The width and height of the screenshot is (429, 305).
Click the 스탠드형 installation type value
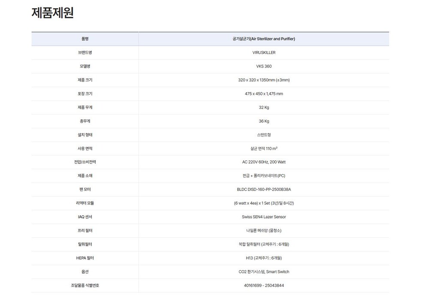pos(263,135)
